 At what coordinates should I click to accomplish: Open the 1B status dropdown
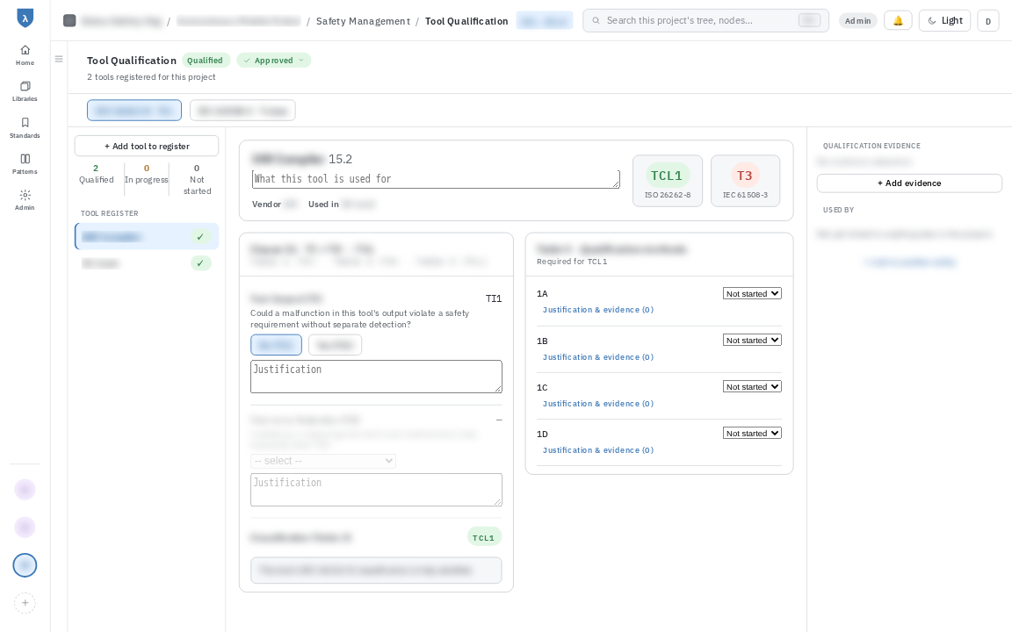(752, 340)
